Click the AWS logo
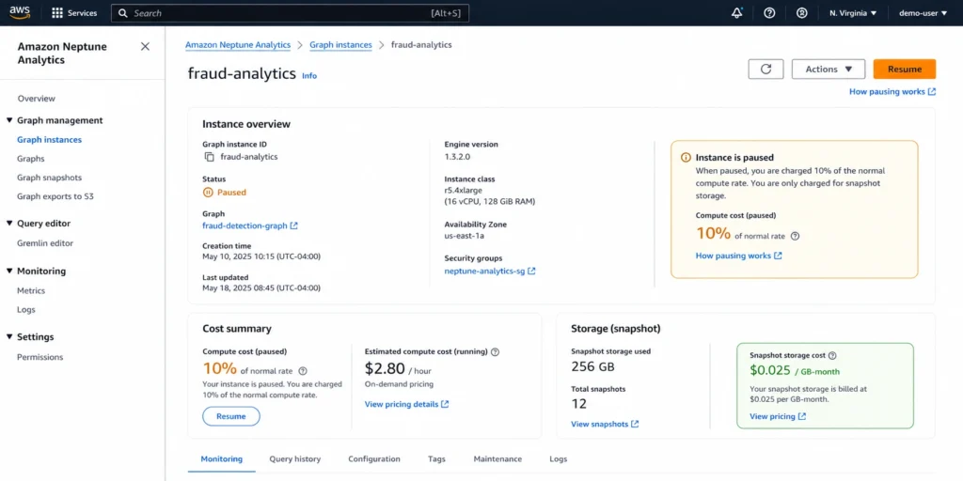This screenshot has height=481, width=963. point(20,13)
